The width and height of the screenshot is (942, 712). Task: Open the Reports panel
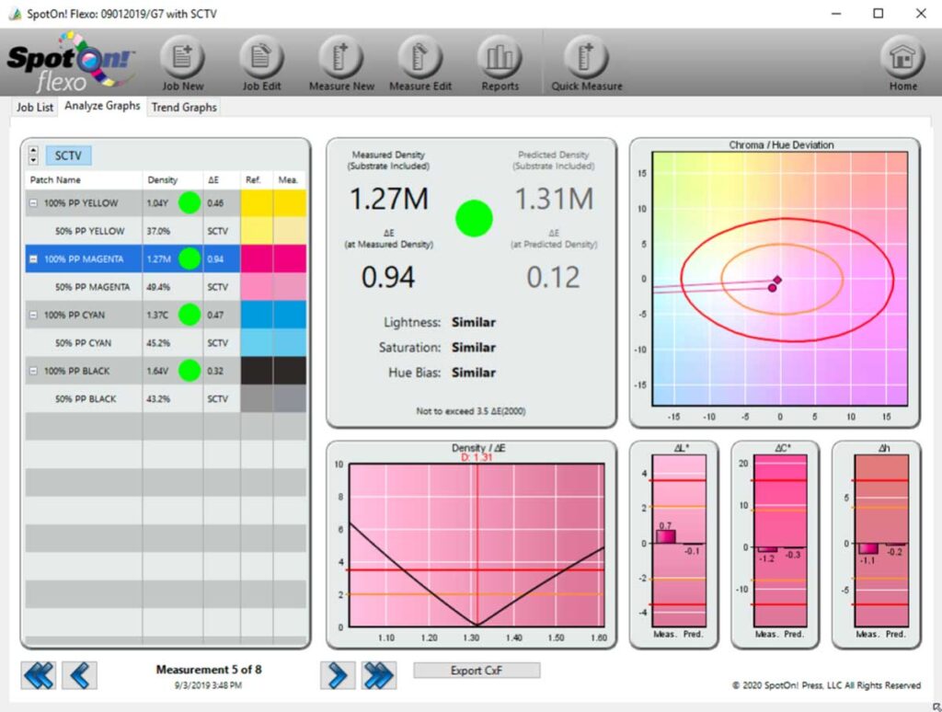(500, 57)
